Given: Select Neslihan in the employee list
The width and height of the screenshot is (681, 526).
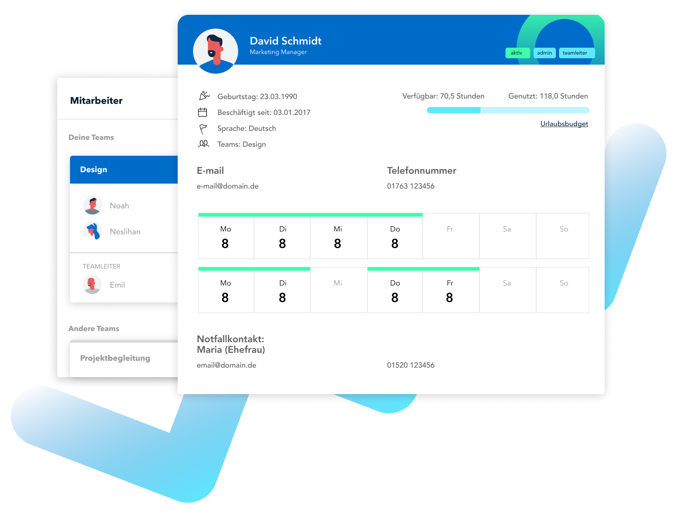Looking at the screenshot, I should coord(125,231).
